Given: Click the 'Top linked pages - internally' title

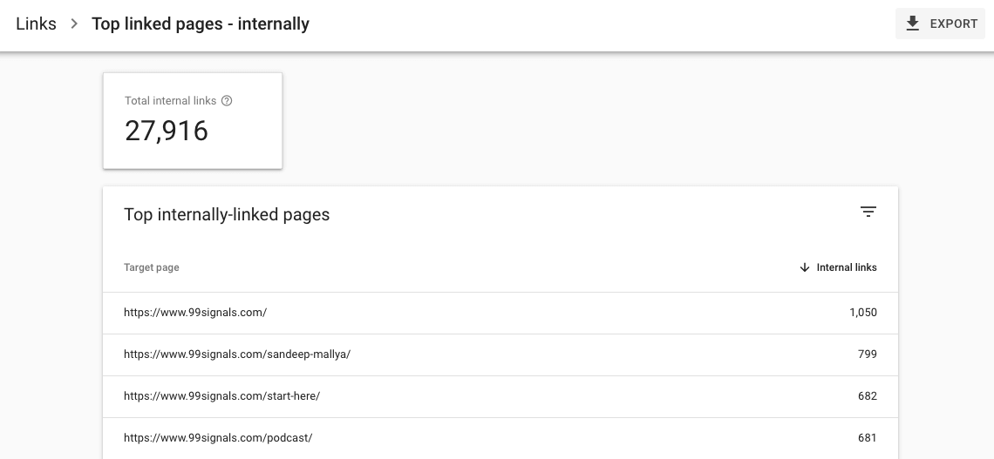Looking at the screenshot, I should pyautogui.click(x=201, y=24).
